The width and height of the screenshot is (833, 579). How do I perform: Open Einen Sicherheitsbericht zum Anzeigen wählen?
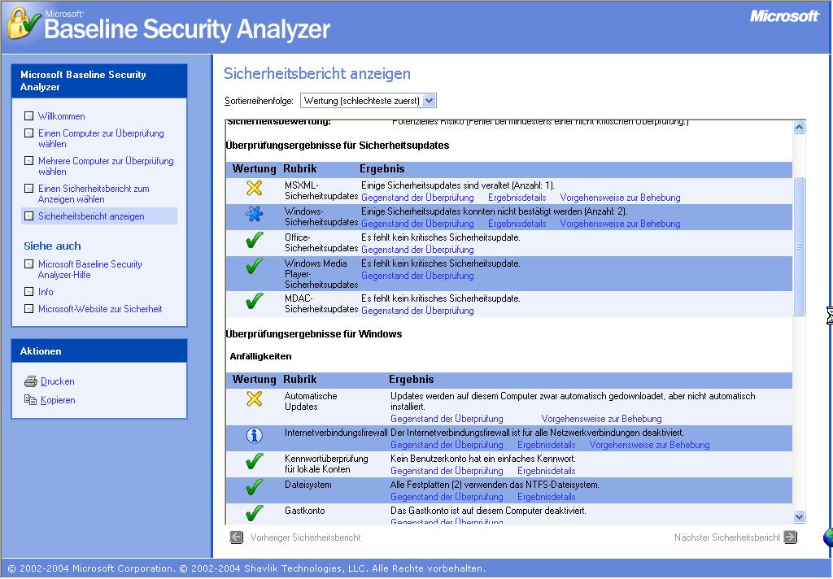(x=94, y=194)
